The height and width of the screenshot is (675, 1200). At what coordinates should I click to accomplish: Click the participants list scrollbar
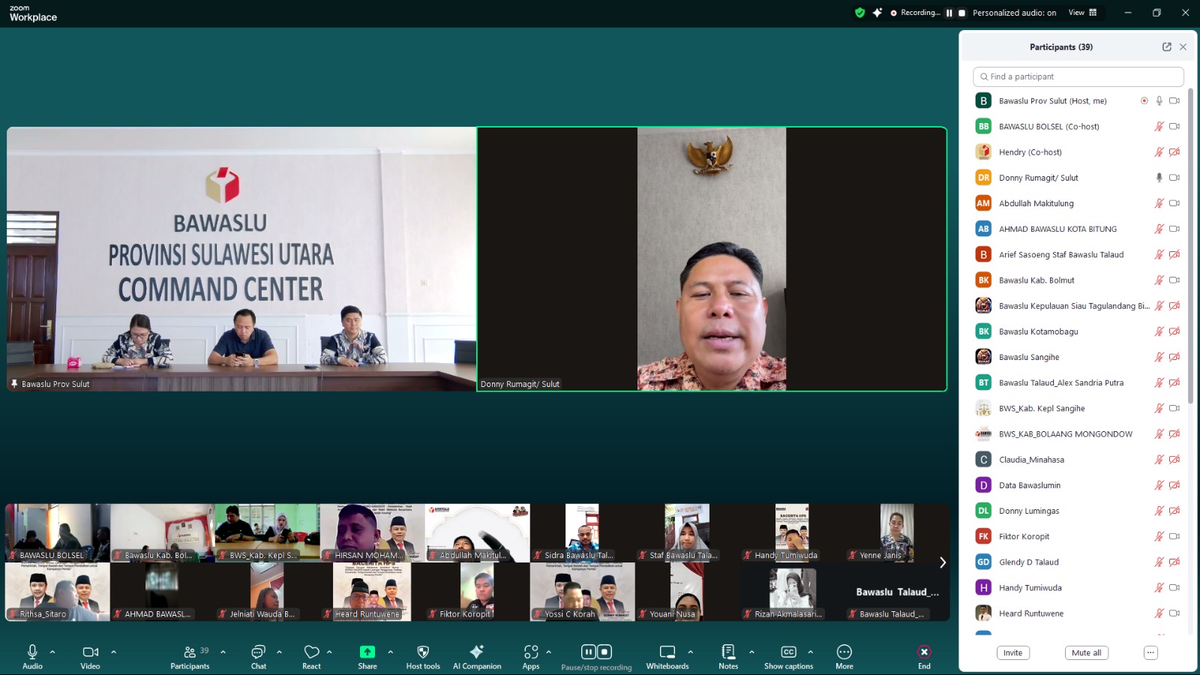coord(1190,247)
